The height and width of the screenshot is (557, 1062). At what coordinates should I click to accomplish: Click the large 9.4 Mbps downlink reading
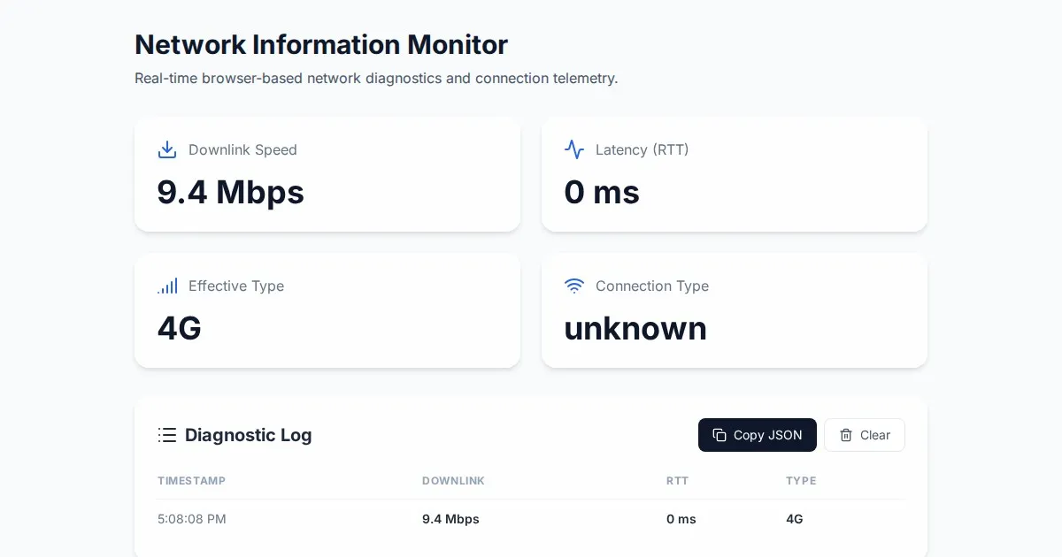(231, 192)
